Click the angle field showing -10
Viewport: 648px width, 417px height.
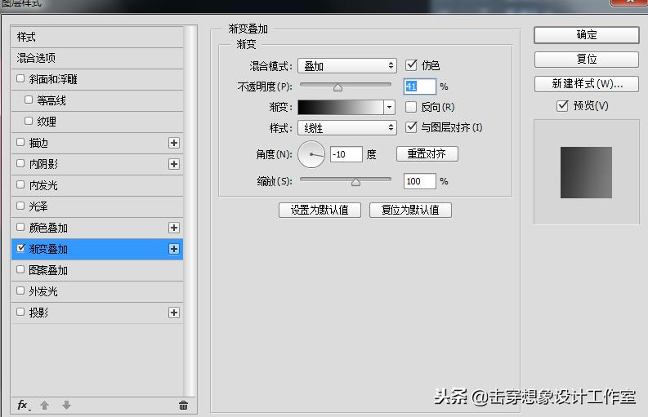point(346,154)
